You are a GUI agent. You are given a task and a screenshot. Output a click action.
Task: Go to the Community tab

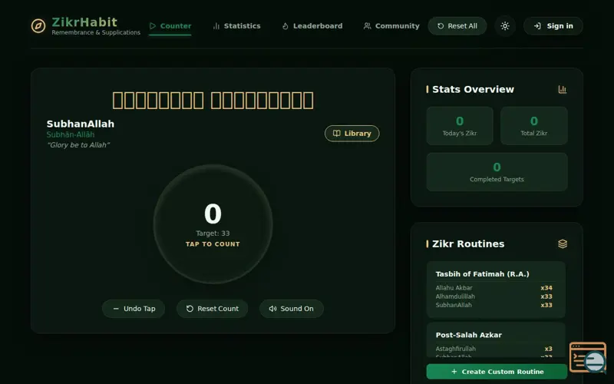391,26
